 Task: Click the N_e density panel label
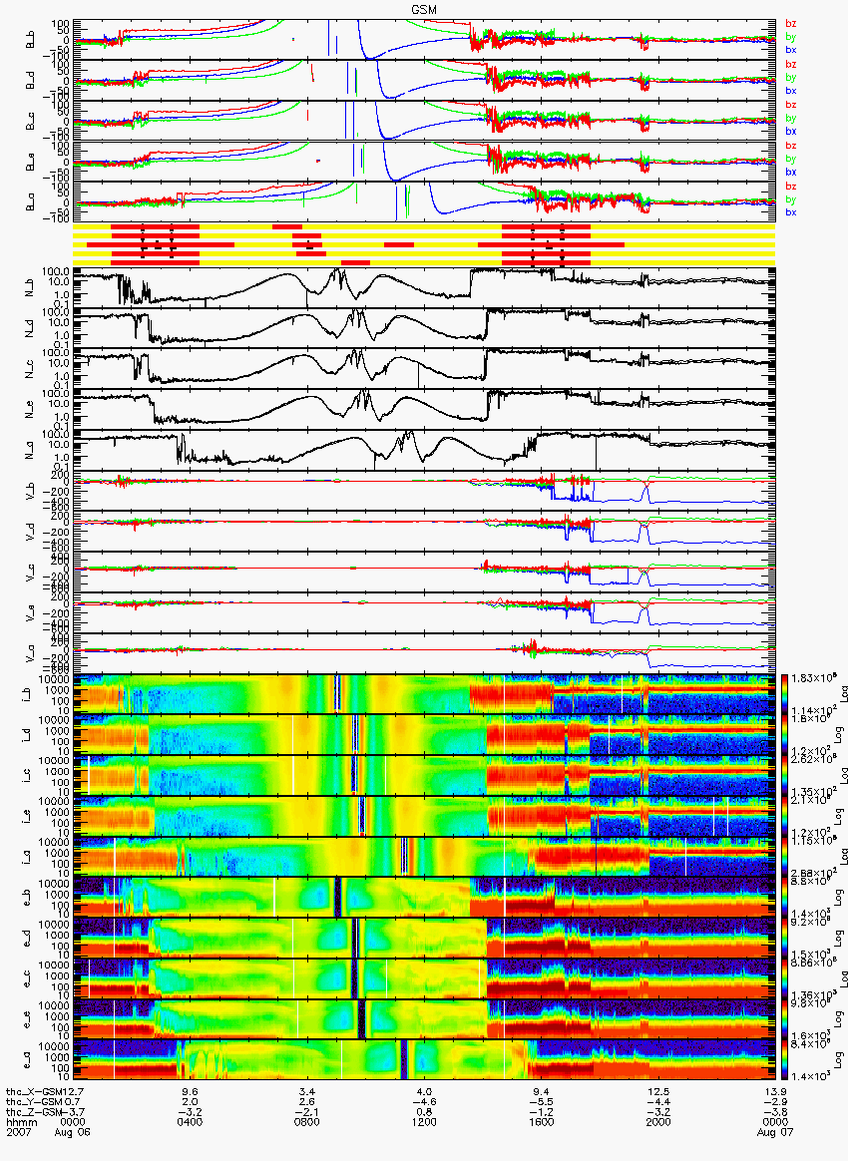click(x=31, y=410)
